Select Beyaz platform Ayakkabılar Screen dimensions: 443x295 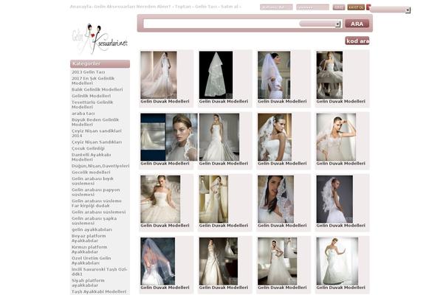coord(89,238)
